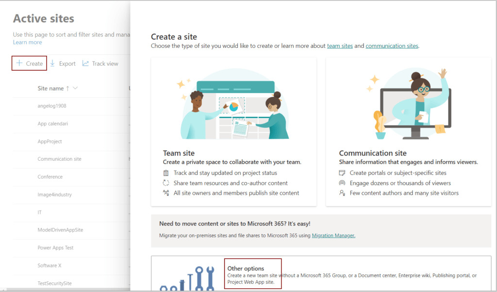Click the Create a site panel heading

174,37
